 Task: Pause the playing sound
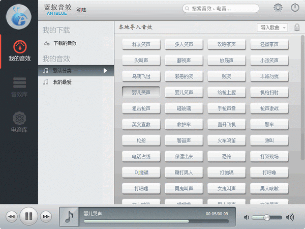pyautogui.click(x=29, y=216)
